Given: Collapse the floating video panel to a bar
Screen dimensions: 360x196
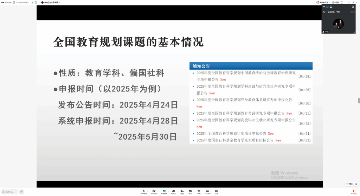Looking at the screenshot, I should [x=324, y=7].
